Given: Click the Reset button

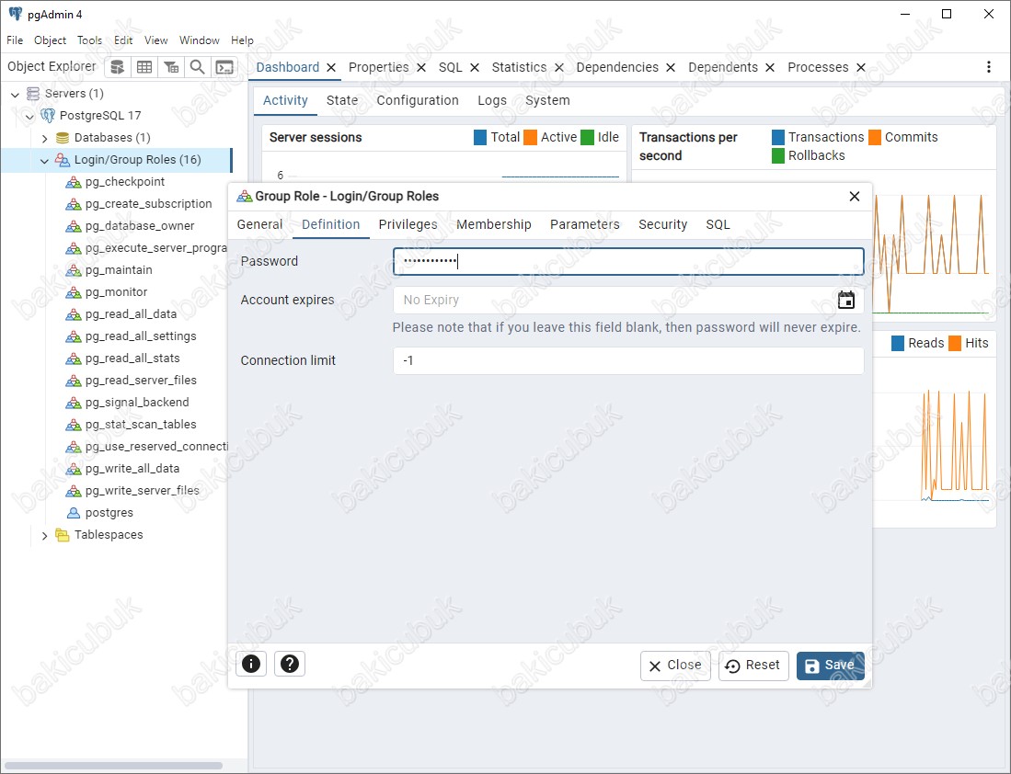Looking at the screenshot, I should tap(753, 666).
